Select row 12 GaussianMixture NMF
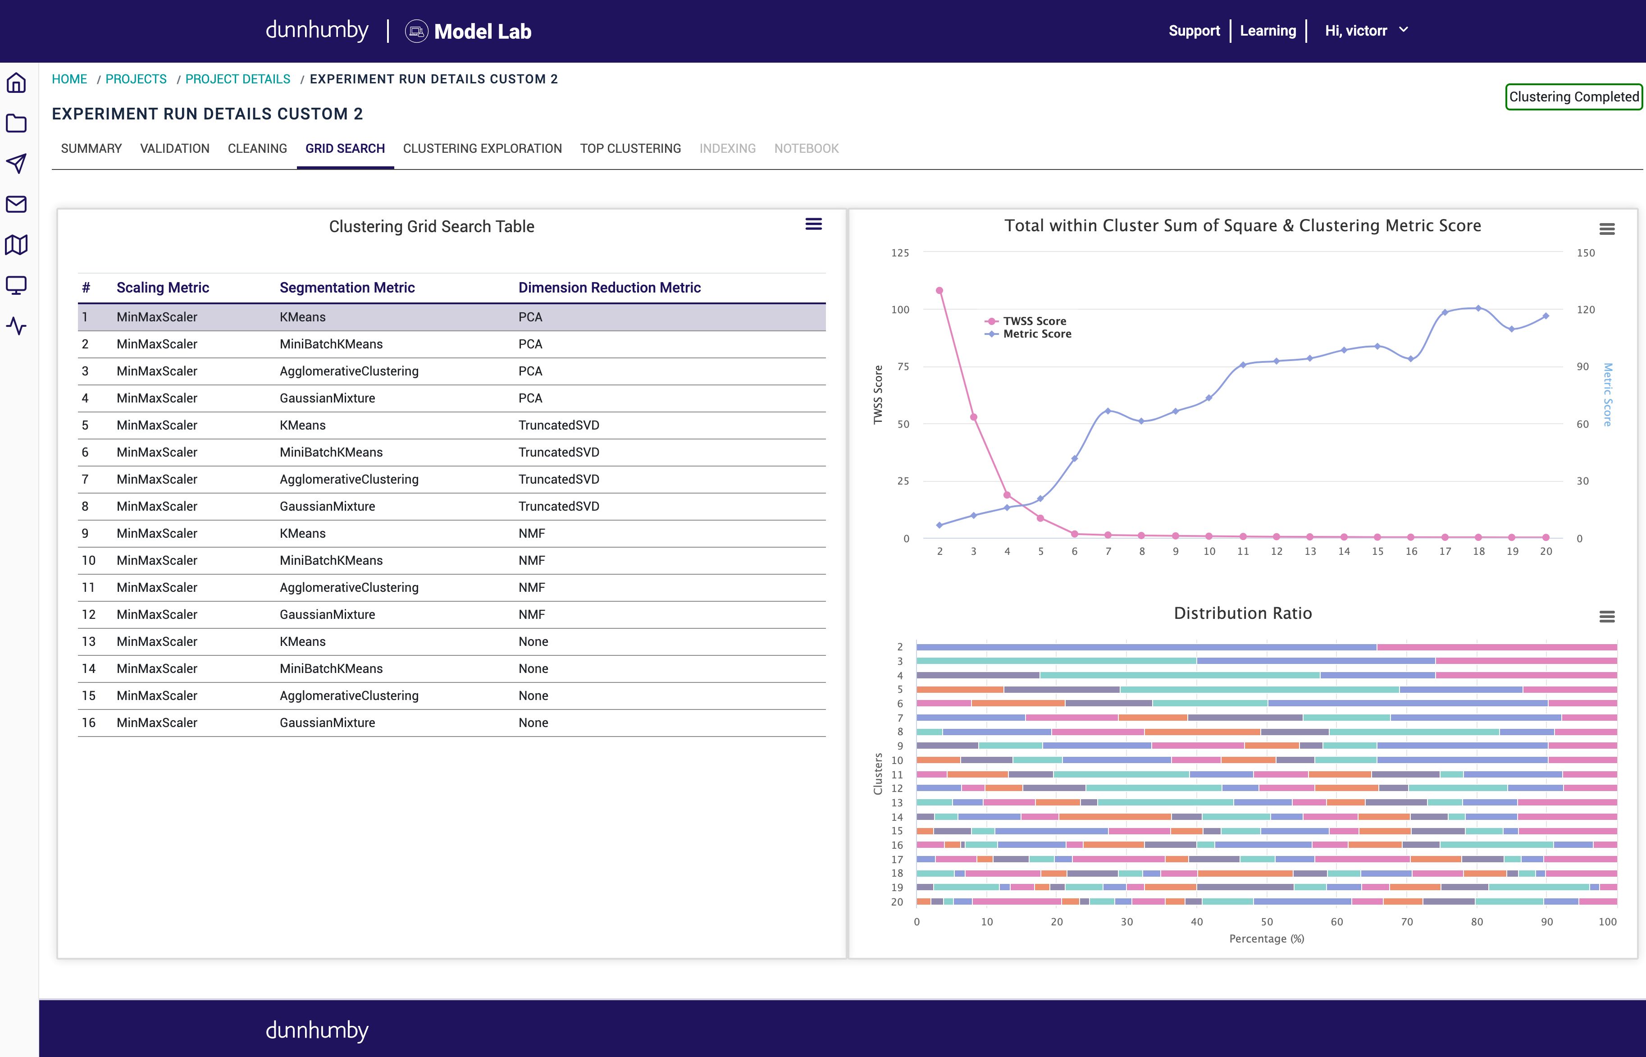The width and height of the screenshot is (1646, 1057). [x=451, y=614]
